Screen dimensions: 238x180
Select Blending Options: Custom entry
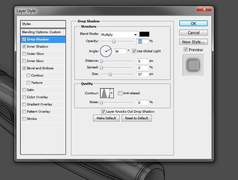[x=41, y=32]
